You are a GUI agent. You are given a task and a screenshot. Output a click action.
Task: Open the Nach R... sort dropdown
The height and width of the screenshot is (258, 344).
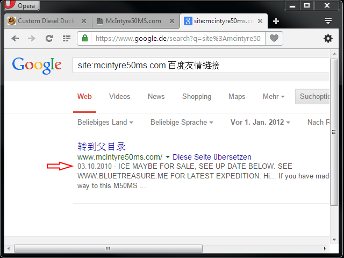click(x=318, y=122)
